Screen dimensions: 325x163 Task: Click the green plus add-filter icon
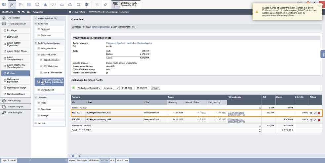(74, 88)
